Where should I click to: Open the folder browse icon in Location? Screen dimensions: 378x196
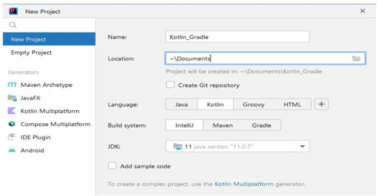click(x=356, y=58)
